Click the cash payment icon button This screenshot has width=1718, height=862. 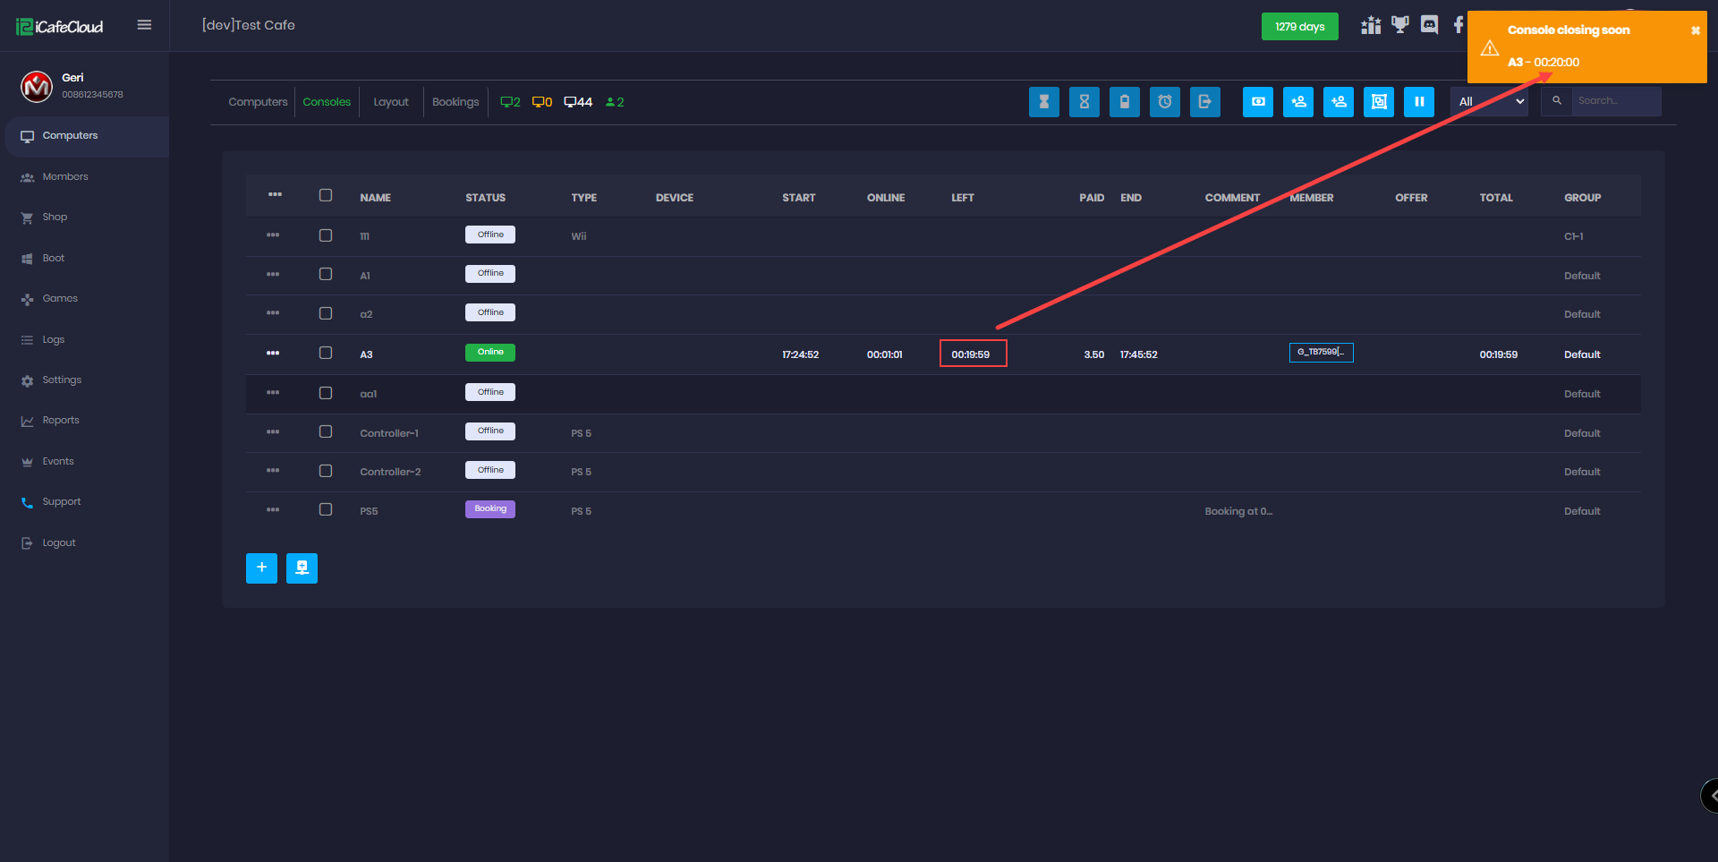click(1257, 102)
